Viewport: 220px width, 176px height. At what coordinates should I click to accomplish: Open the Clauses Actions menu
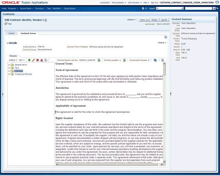[x=13, y=60]
